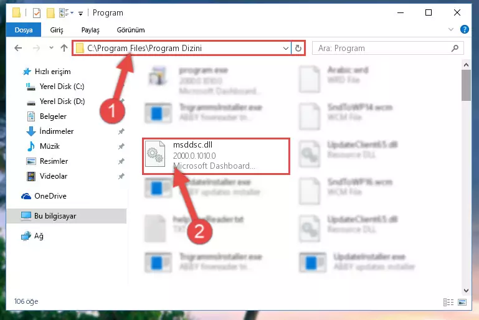Click the pin icon next to Videolar
The width and height of the screenshot is (479, 320).
click(121, 176)
